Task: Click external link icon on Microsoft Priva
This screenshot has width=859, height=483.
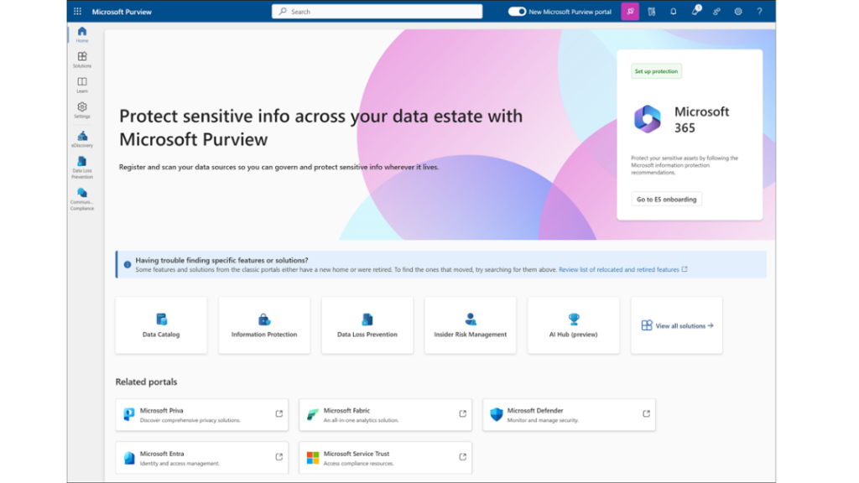Action: click(x=279, y=413)
